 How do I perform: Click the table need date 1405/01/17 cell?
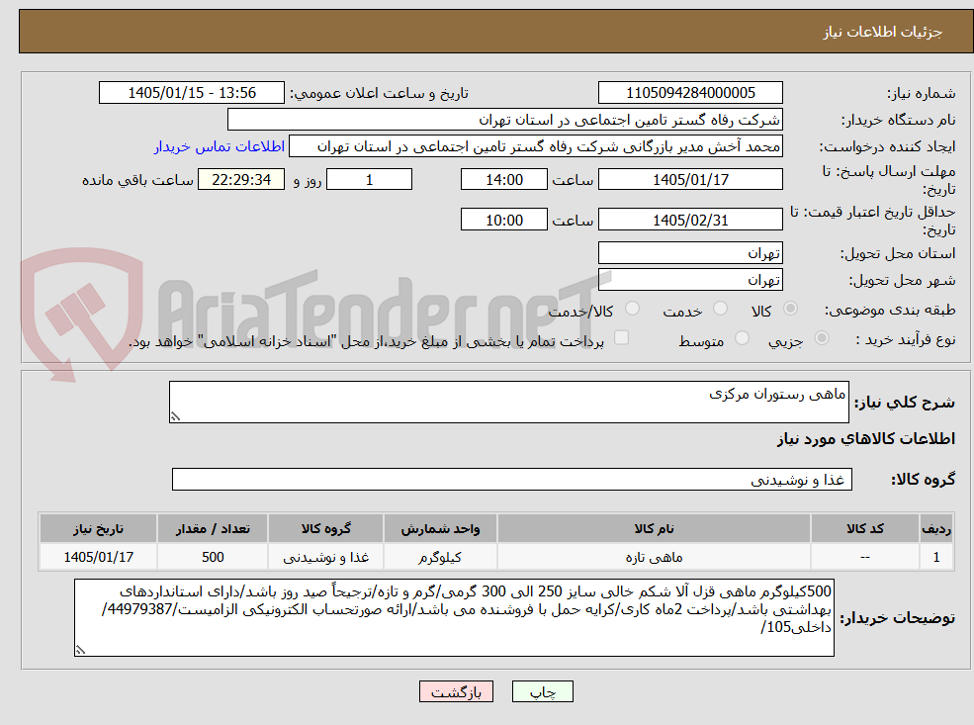(98, 557)
